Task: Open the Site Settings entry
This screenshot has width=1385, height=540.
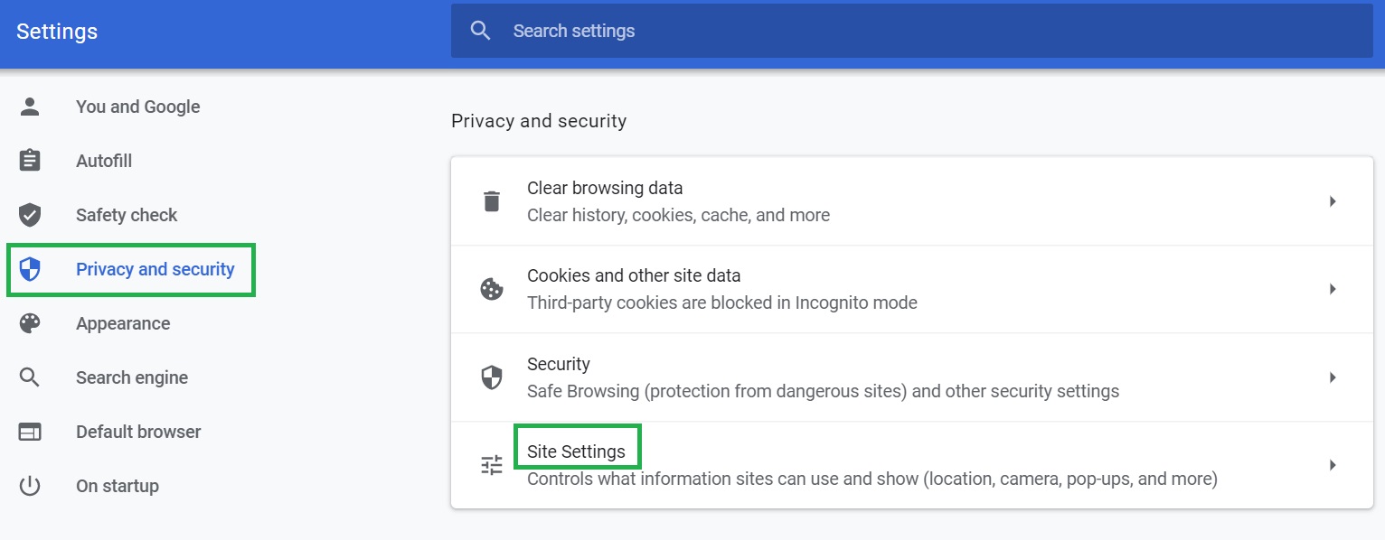Action: coord(911,465)
